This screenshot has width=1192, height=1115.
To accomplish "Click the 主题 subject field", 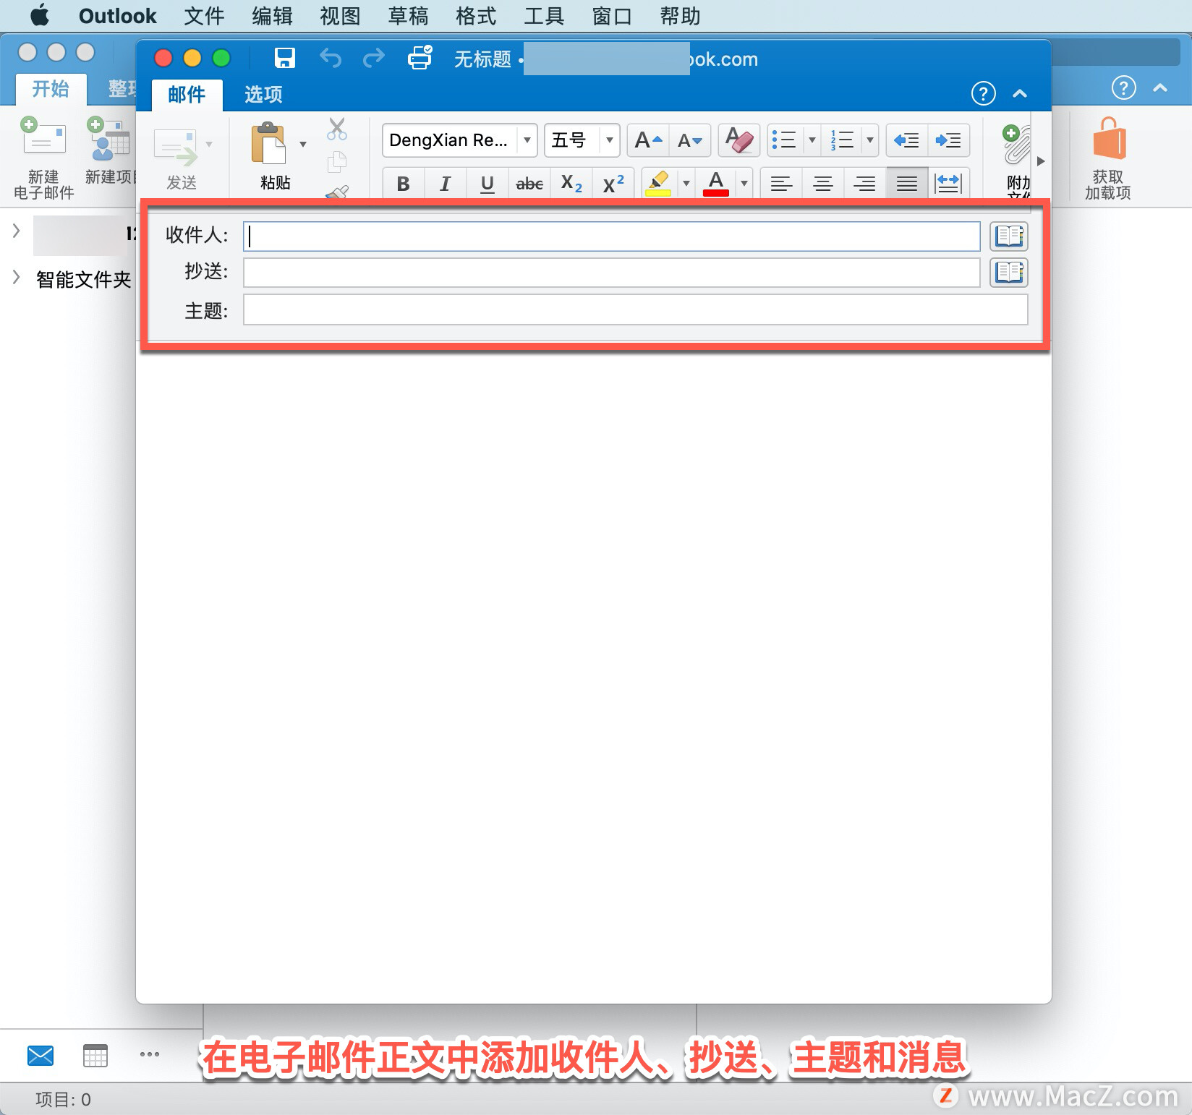I will [x=636, y=309].
